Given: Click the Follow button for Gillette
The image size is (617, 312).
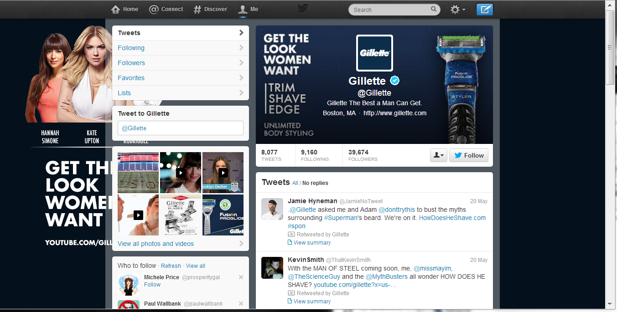Looking at the screenshot, I should 469,155.
